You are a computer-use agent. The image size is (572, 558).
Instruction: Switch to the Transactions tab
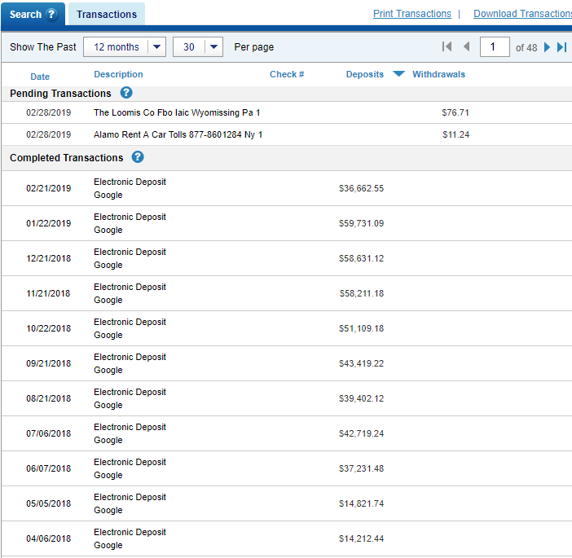(107, 14)
